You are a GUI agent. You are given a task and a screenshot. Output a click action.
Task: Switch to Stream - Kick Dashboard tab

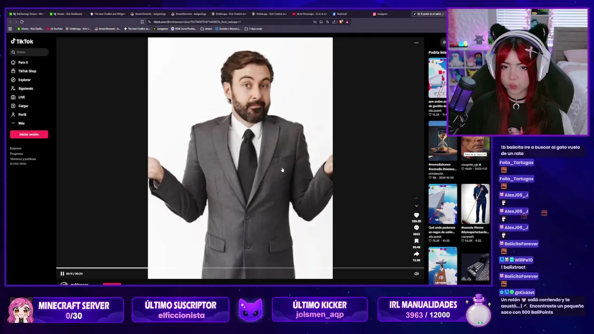[67, 14]
